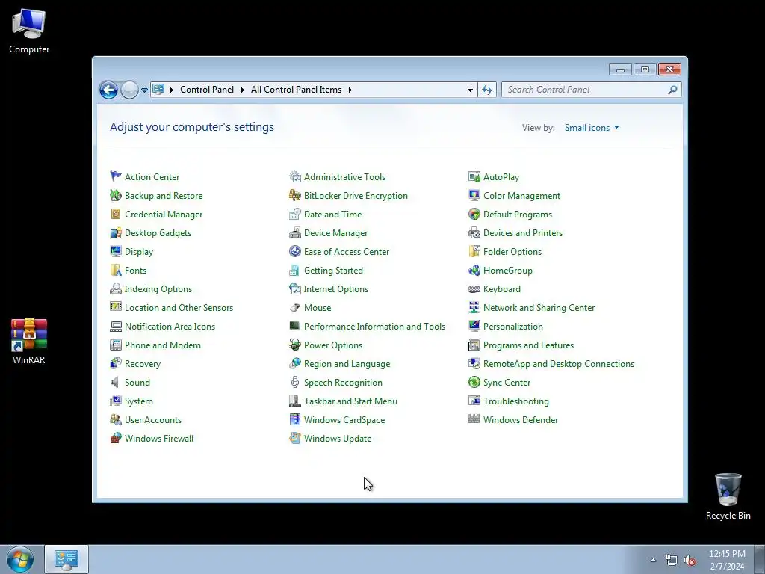Open RemoteApp and Desktop Connections

click(559, 364)
